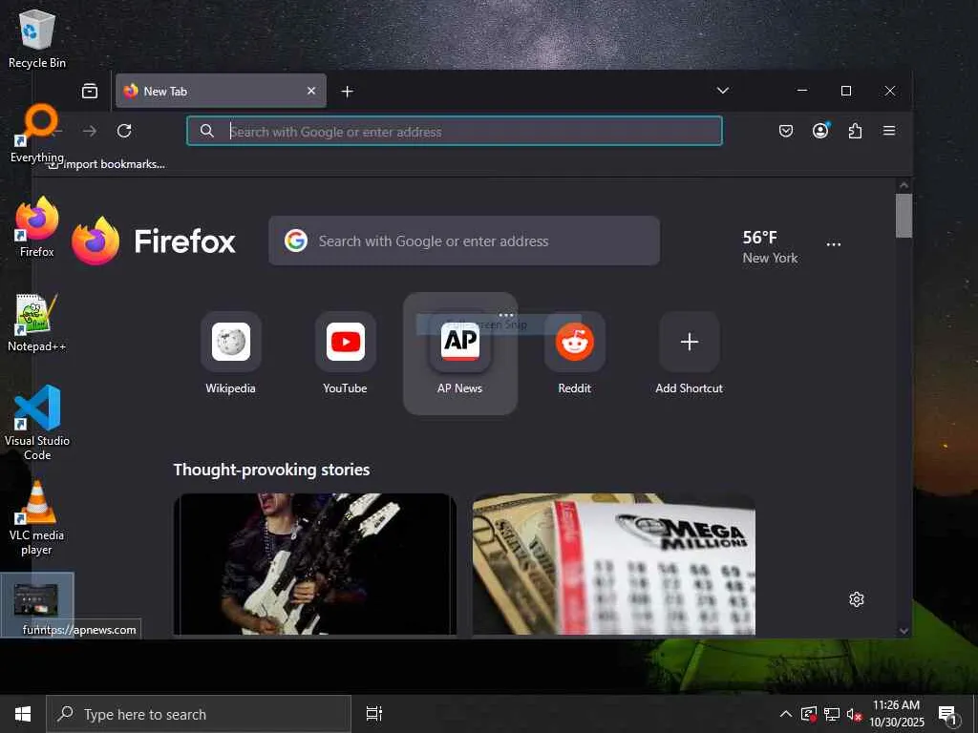Open the Firefox application hamburger menu
Viewport: 978px width, 733px height.
pyautogui.click(x=889, y=131)
